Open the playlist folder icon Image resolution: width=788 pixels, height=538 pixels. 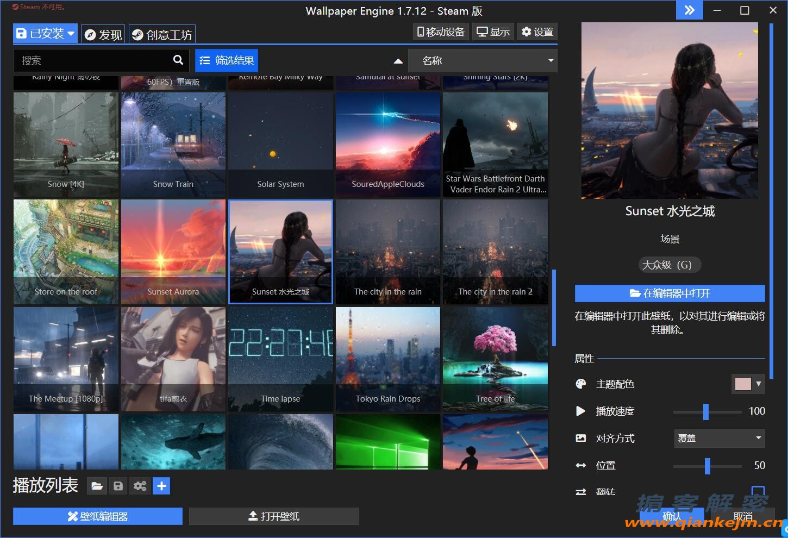(x=97, y=486)
